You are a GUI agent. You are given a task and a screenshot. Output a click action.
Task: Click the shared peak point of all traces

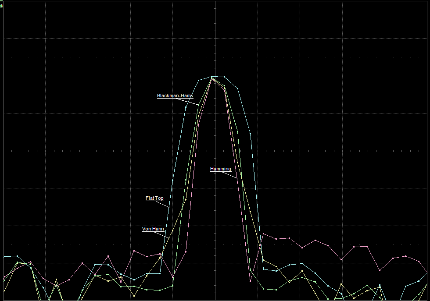click(212, 77)
